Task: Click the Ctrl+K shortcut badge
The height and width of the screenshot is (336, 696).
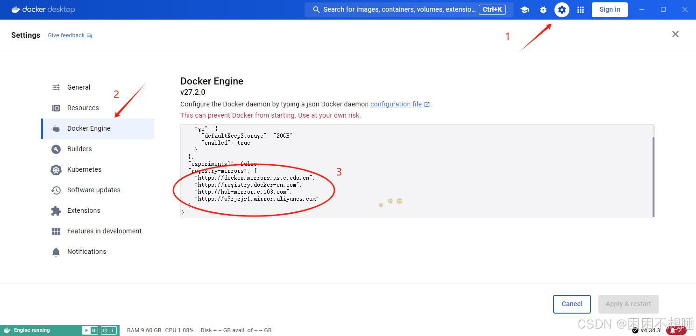Action: pos(492,9)
